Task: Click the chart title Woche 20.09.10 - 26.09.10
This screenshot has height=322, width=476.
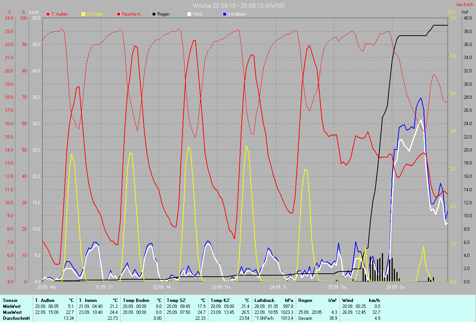Action: click(238, 5)
